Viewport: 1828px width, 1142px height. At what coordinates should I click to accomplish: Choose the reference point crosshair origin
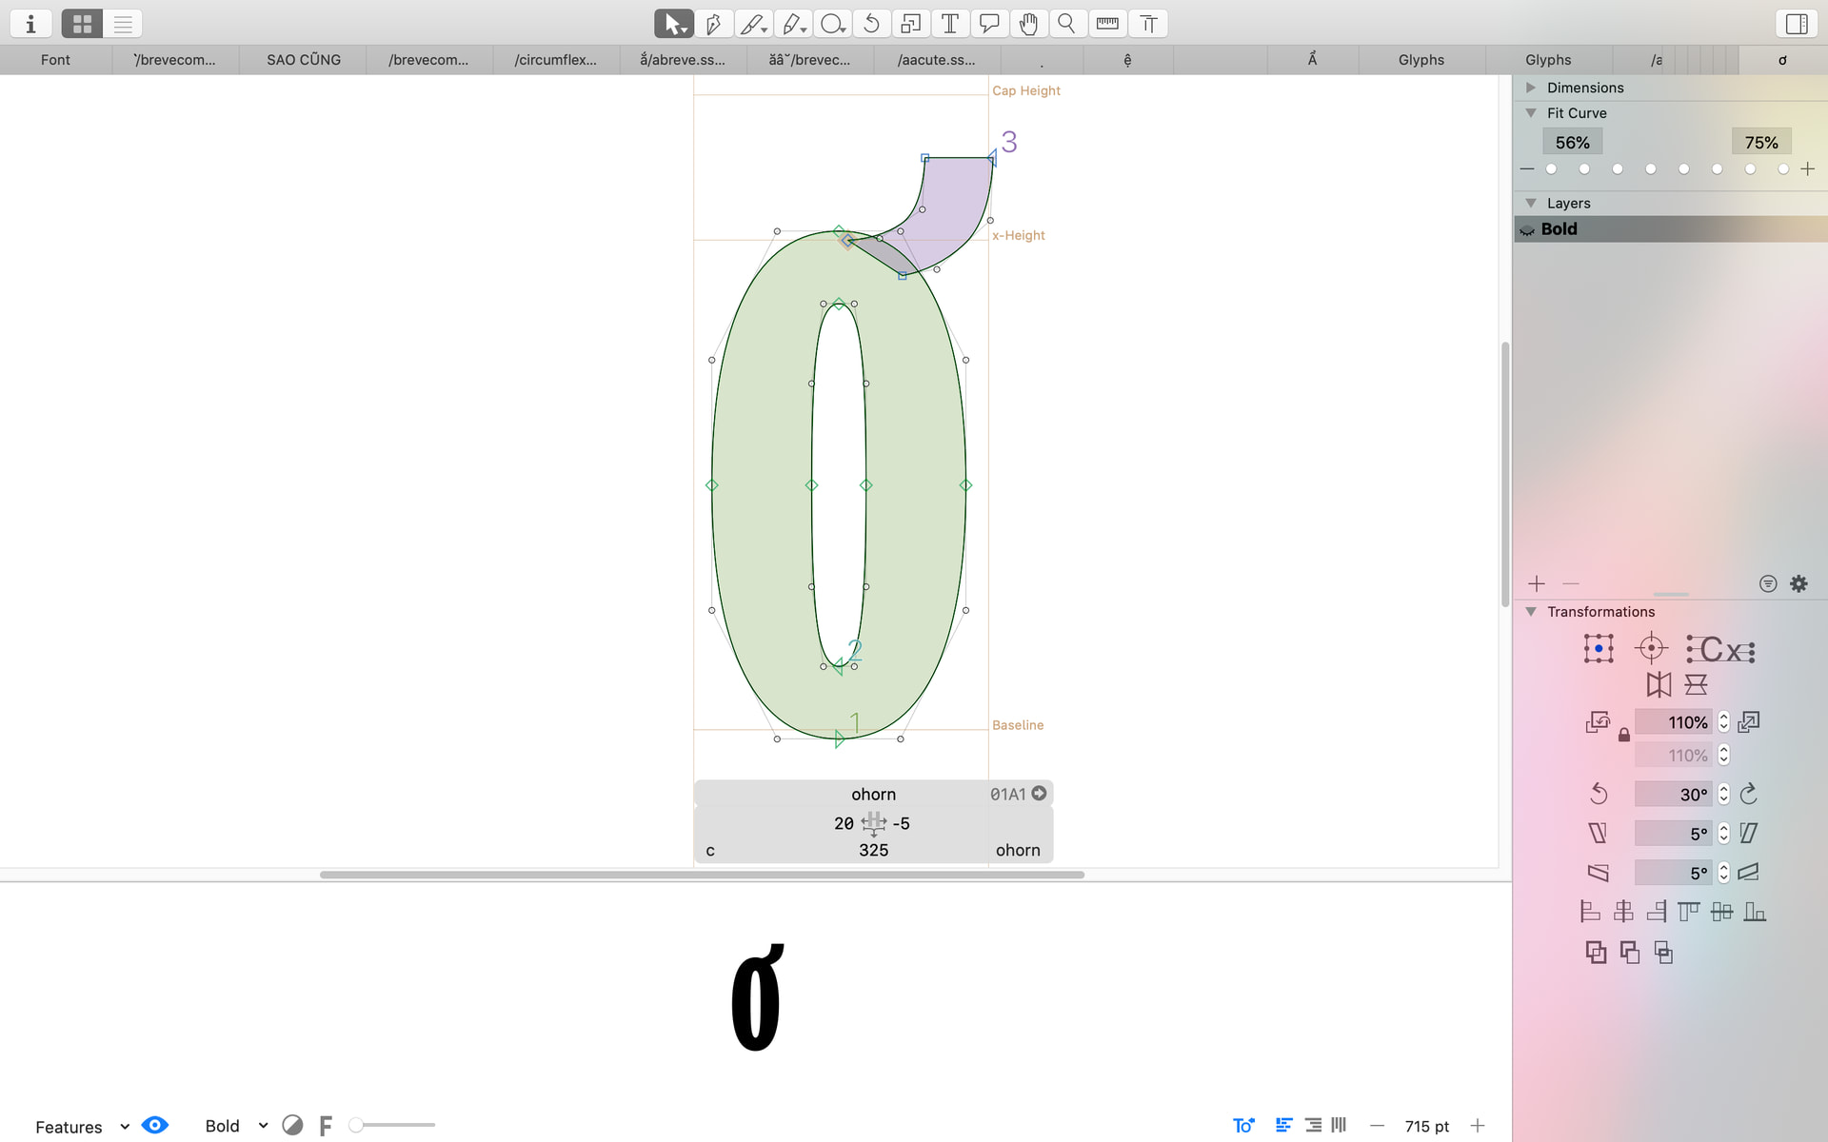[1651, 649]
